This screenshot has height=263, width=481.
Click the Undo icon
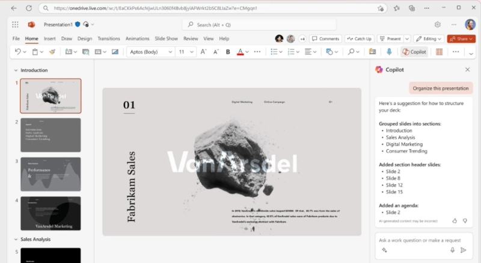pos(18,52)
